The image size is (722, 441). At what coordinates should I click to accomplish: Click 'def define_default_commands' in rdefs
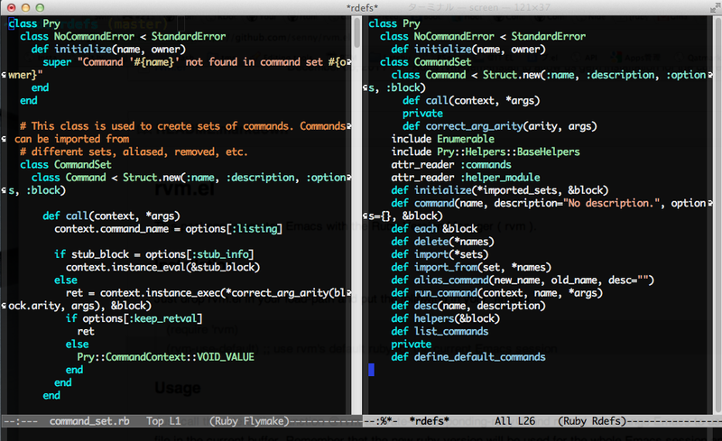click(468, 357)
